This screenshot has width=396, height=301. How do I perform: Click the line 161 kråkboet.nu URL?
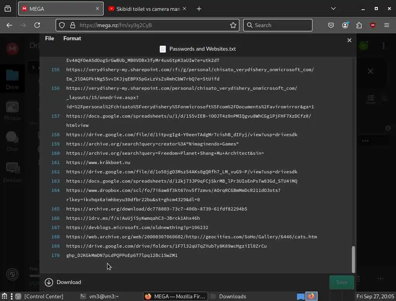pyautogui.click(x=98, y=162)
